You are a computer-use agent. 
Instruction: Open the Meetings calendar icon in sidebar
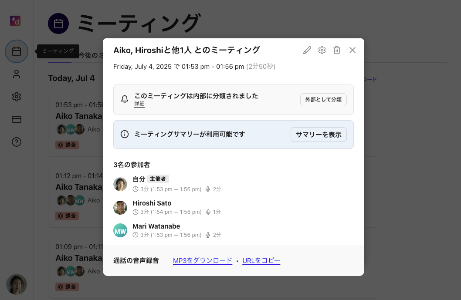[x=17, y=52]
